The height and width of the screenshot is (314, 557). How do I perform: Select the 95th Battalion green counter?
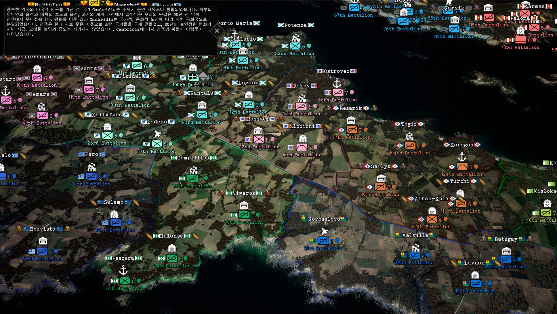point(244,215)
